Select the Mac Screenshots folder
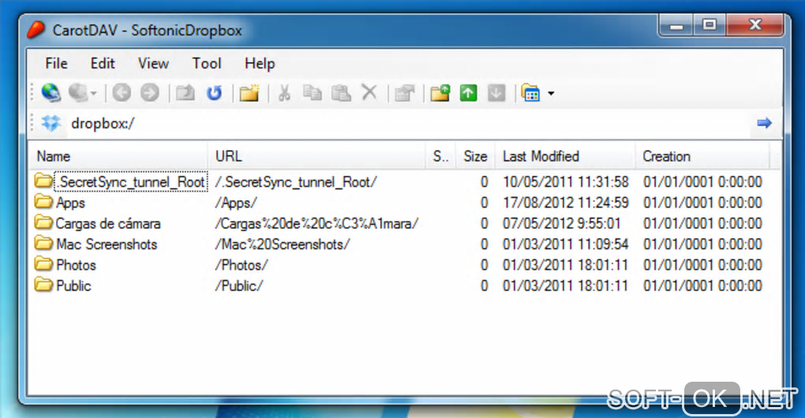The width and height of the screenshot is (805, 418). click(107, 244)
